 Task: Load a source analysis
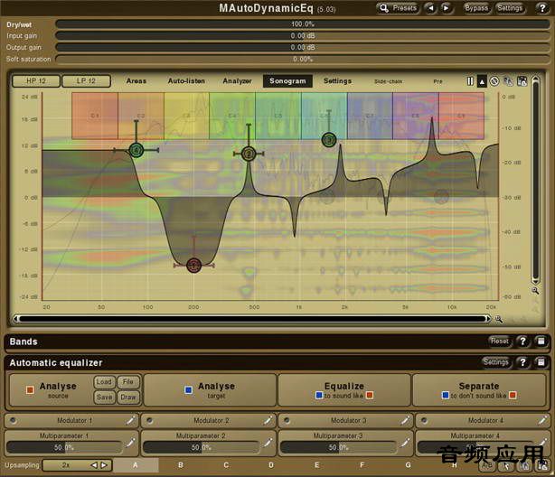104,382
